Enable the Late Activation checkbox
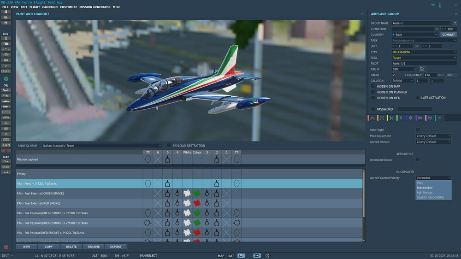The image size is (461, 259). [x=418, y=98]
